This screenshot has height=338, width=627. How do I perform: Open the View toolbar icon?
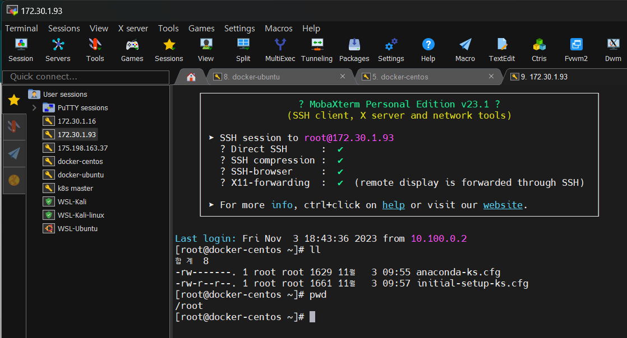tap(206, 50)
